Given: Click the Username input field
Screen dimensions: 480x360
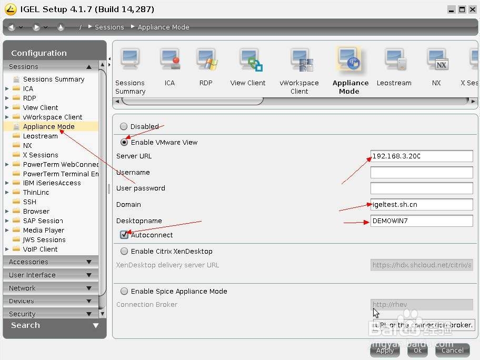Looking at the screenshot, I should point(422,172).
